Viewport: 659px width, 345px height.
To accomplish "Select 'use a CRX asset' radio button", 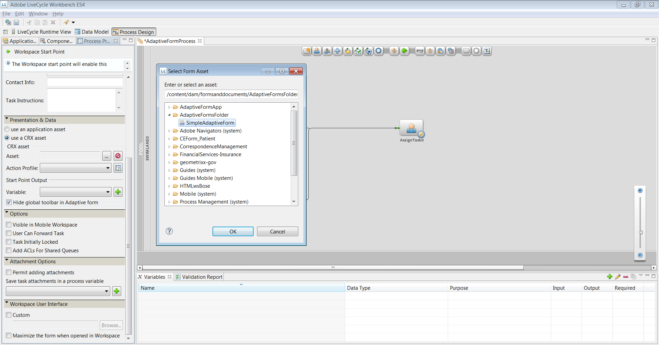I will [x=7, y=138].
